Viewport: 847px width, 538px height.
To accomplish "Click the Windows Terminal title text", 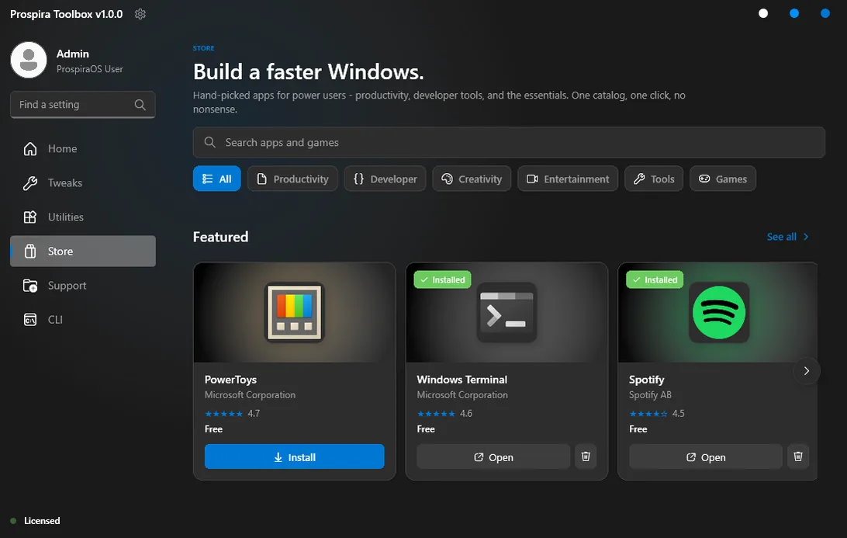I will [x=462, y=380].
